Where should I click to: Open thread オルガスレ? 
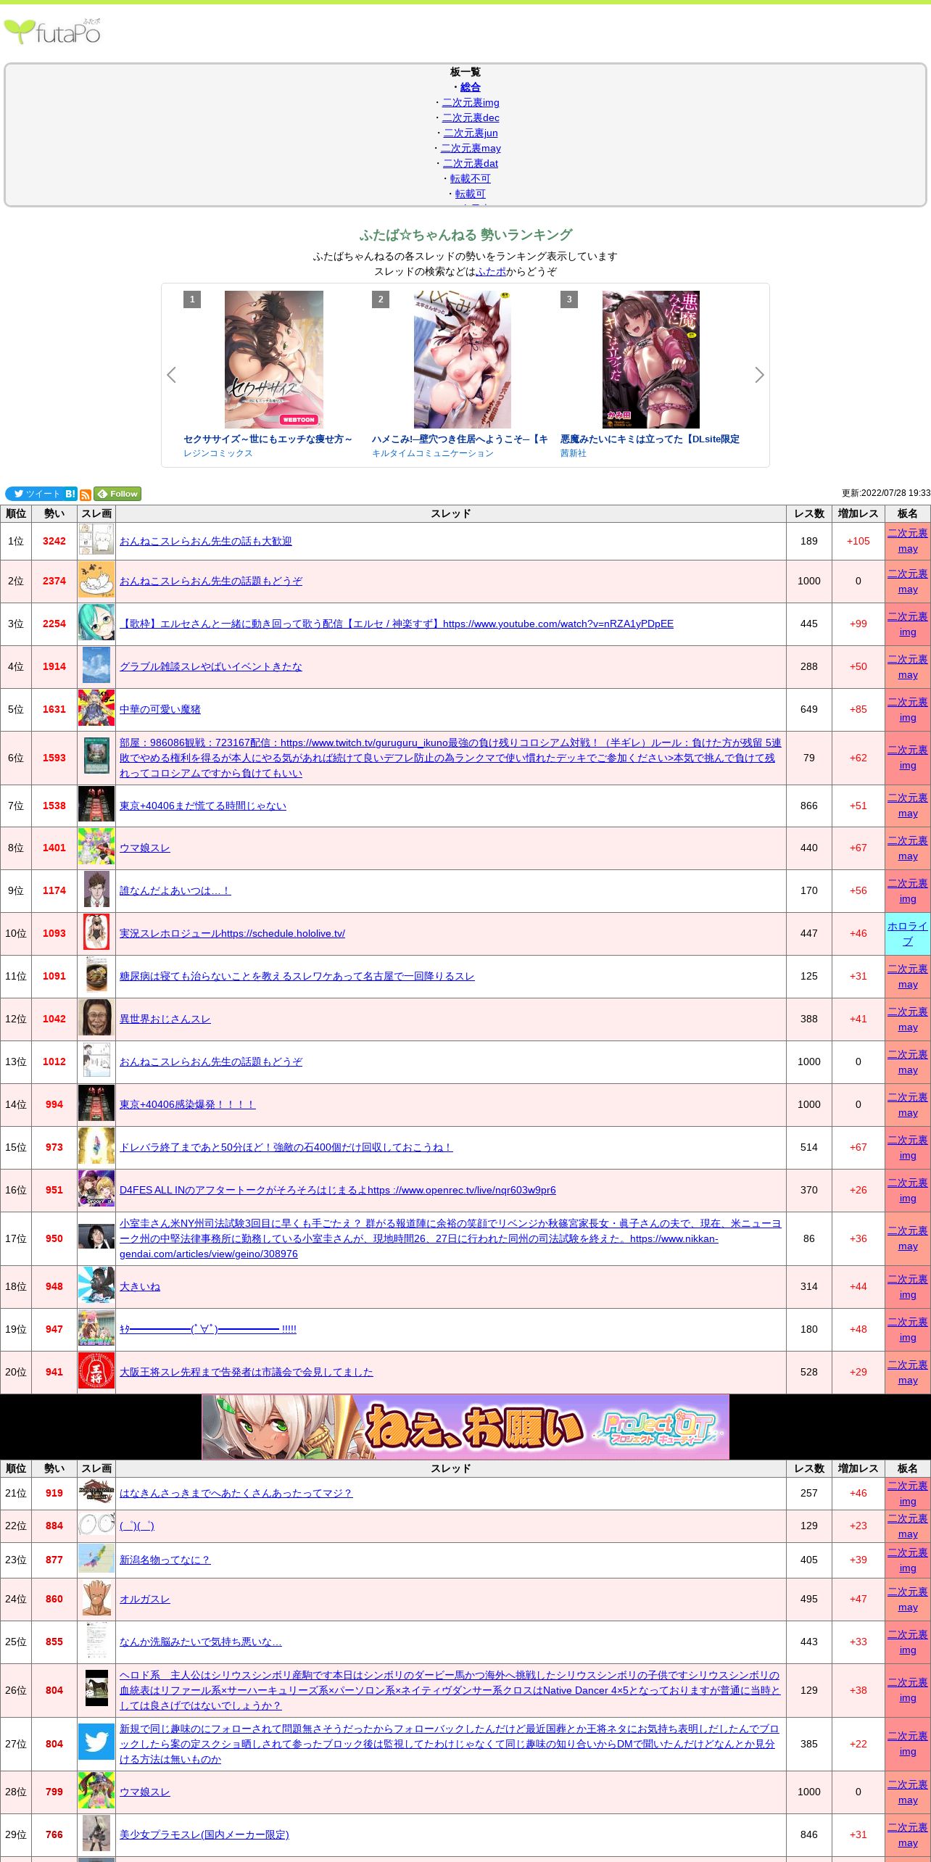point(145,1599)
